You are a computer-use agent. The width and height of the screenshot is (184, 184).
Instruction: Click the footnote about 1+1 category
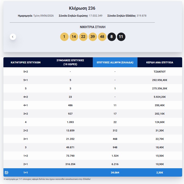pyautogui.click(x=47, y=179)
